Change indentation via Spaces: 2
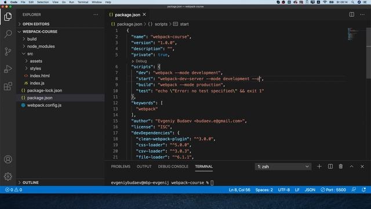371x209 pixels. 264,190
